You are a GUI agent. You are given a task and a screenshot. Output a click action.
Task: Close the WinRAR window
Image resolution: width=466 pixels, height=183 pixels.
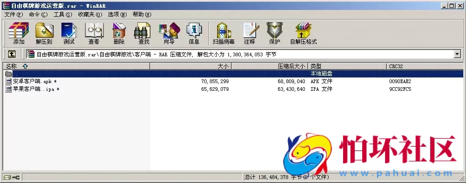point(460,5)
